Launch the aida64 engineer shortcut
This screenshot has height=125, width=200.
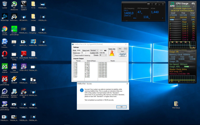pyautogui.click(x=5, y=66)
